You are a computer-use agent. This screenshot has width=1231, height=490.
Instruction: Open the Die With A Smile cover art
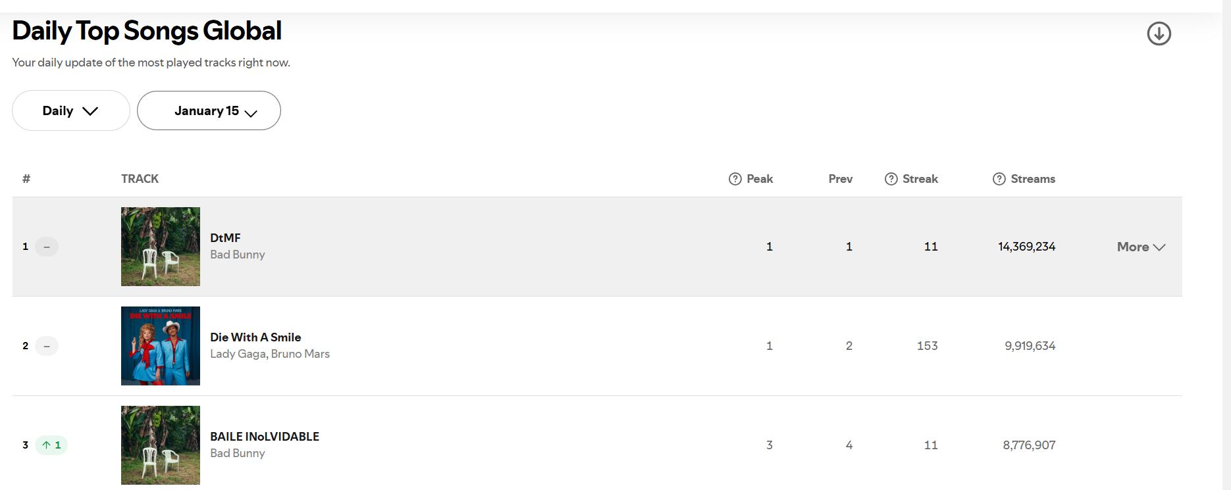[x=161, y=346]
